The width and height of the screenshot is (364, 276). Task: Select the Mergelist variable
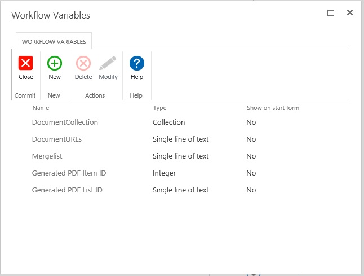[x=47, y=156]
